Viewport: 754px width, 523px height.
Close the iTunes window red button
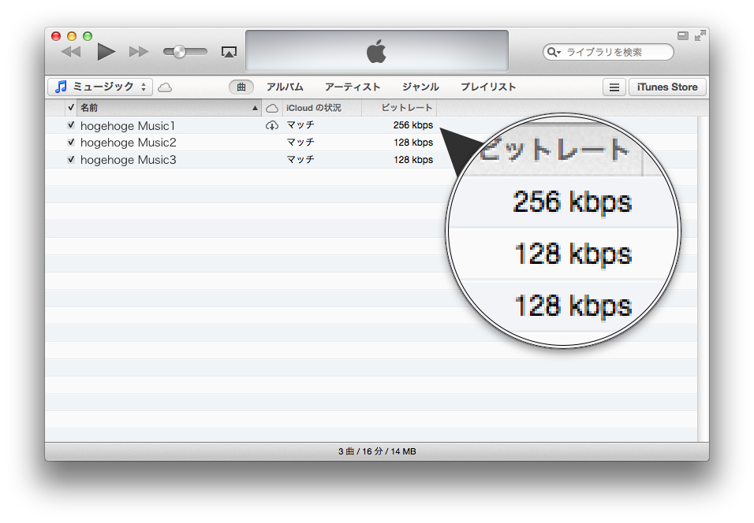coord(56,36)
